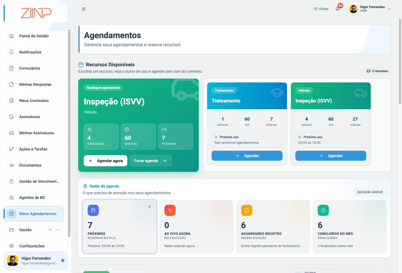Open Configurações in the sidebar
This screenshot has width=402, height=273.
pyautogui.click(x=33, y=245)
